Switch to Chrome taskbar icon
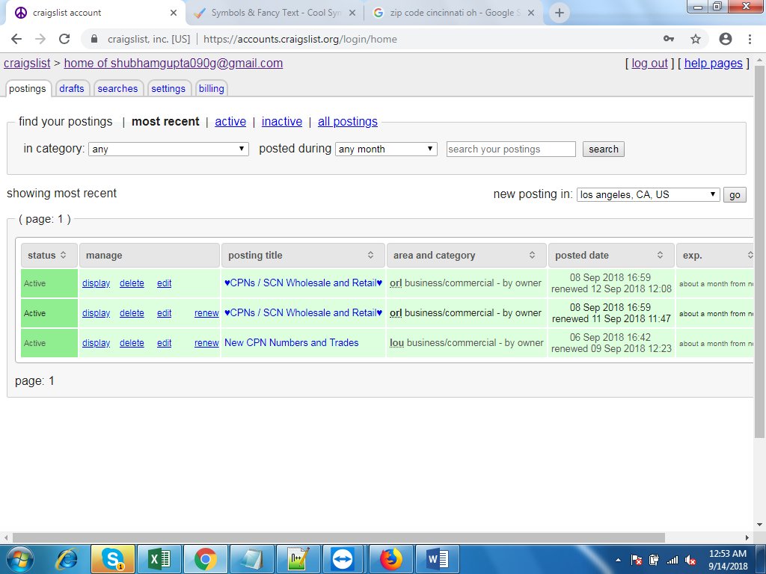This screenshot has width=766, height=574. click(206, 559)
